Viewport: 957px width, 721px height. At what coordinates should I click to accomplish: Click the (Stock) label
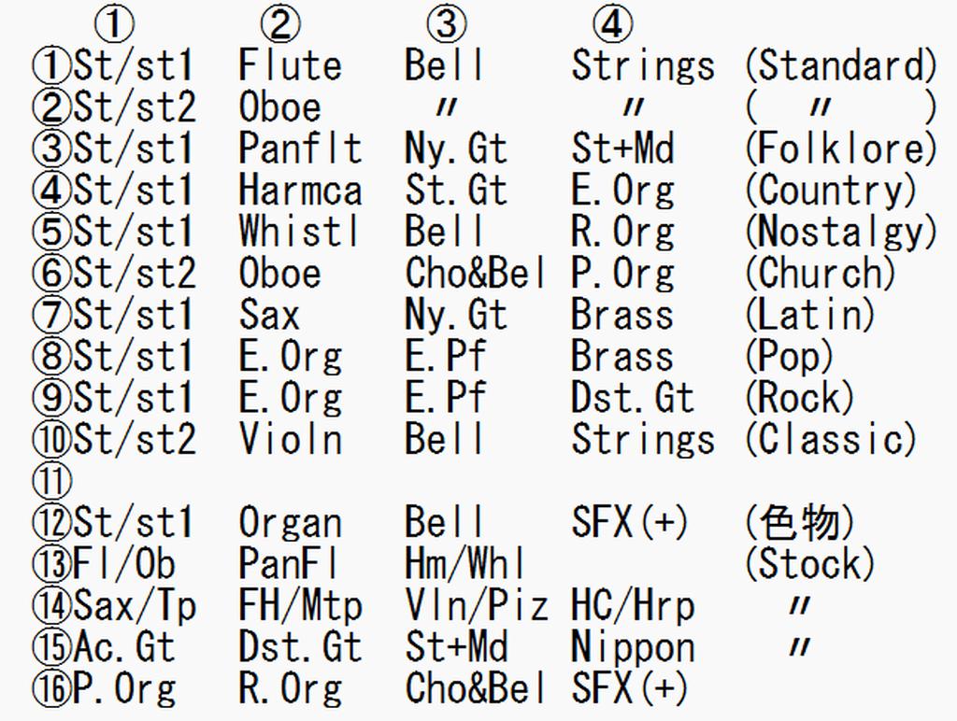coord(810,564)
